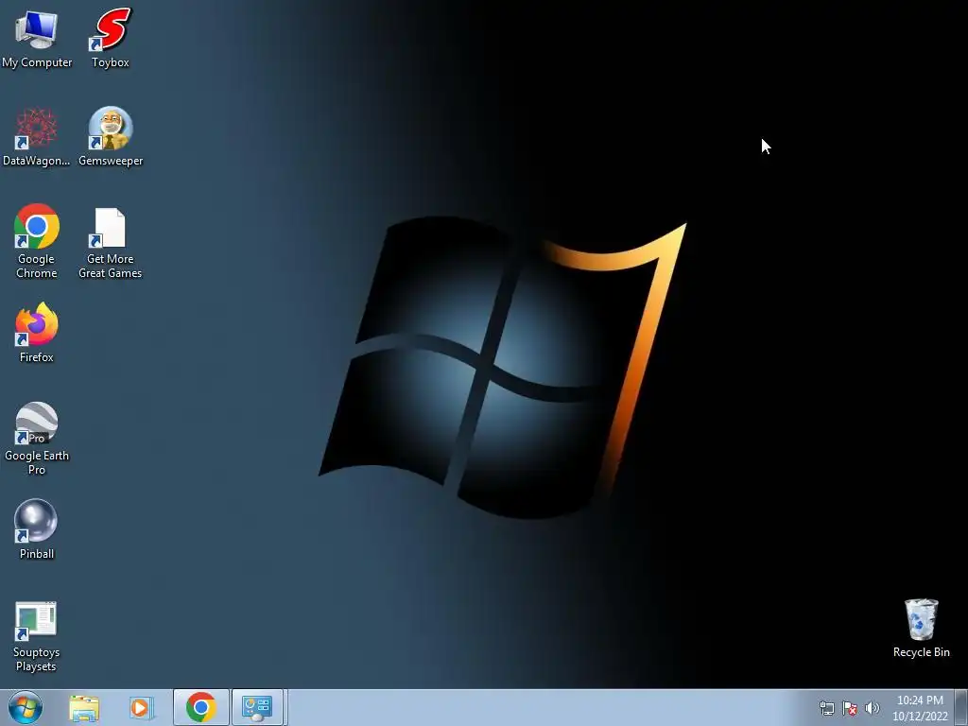
Task: Select the DataWagon desktop shortcut
Action: 37,137
